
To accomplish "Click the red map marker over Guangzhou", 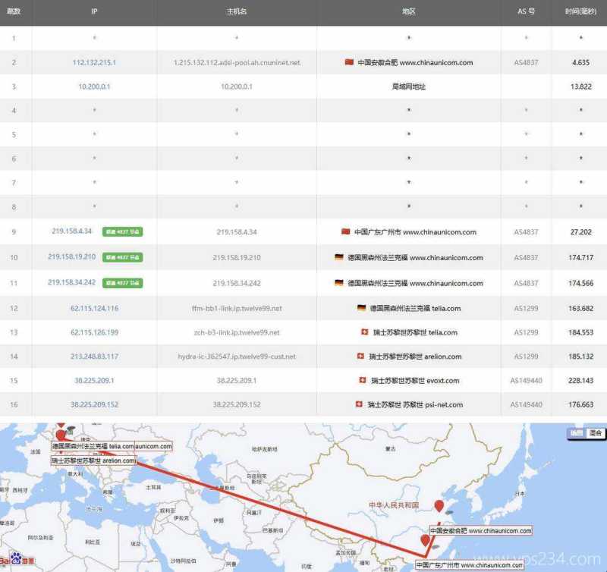I will point(426,540).
